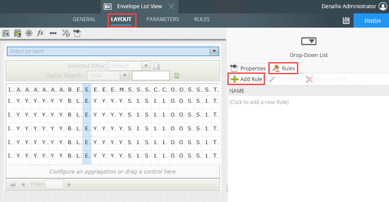The height and width of the screenshot is (202, 389).
Task: Click the Denallix Administrator user name
Action: point(349,6)
